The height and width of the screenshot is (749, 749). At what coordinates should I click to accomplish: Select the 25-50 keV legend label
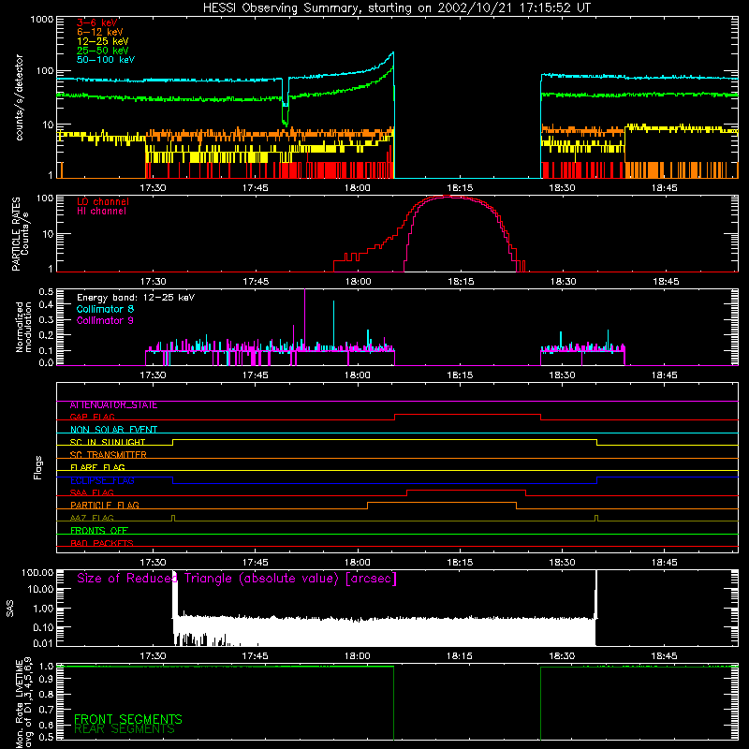click(103, 51)
